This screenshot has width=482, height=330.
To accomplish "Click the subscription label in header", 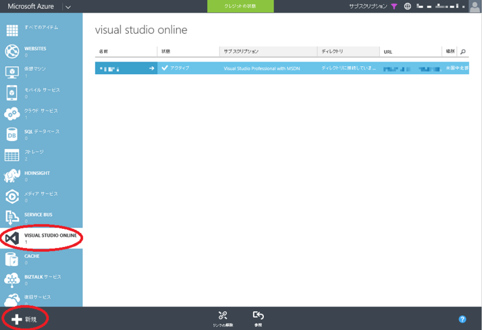I will coord(368,6).
